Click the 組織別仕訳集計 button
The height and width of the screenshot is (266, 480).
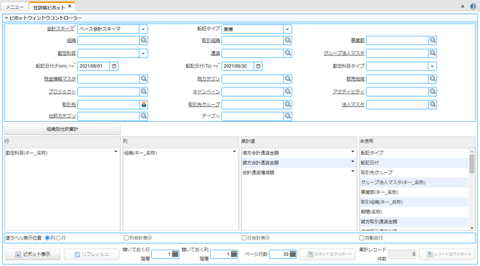coord(62,129)
